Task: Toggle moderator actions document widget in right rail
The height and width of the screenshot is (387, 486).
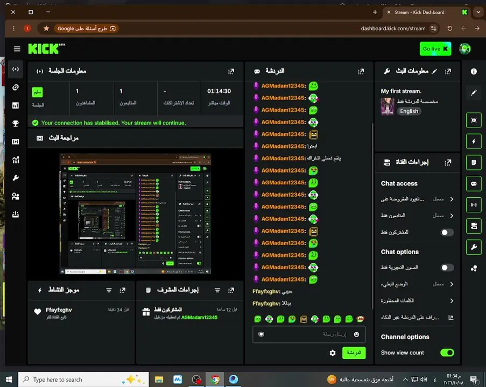Action: click(474, 162)
